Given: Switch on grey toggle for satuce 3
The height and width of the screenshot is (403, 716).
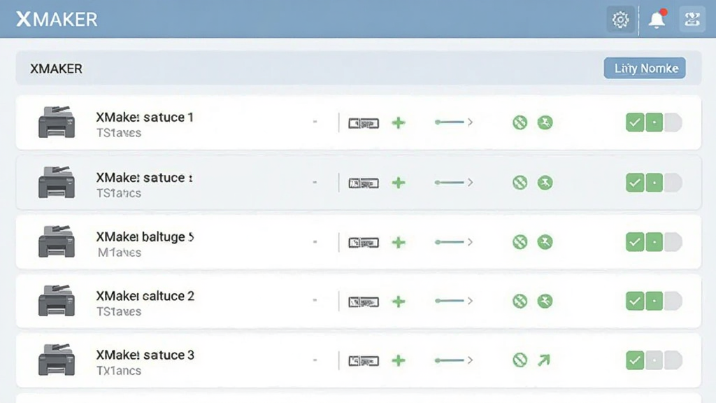Looking at the screenshot, I should [673, 360].
